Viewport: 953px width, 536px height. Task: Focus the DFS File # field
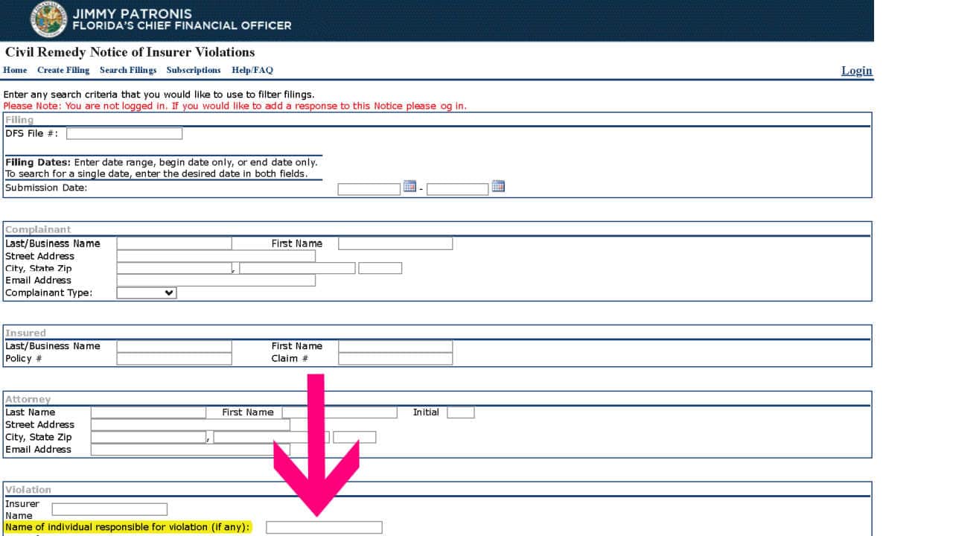coord(124,134)
